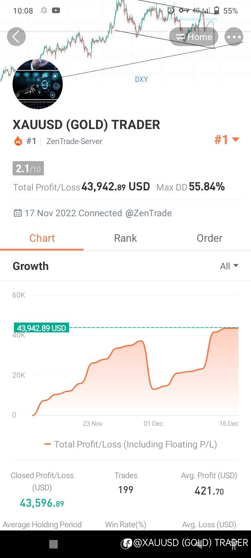The width and height of the screenshot is (251, 558).
Task: Select the Chart tab
Action: point(42,238)
